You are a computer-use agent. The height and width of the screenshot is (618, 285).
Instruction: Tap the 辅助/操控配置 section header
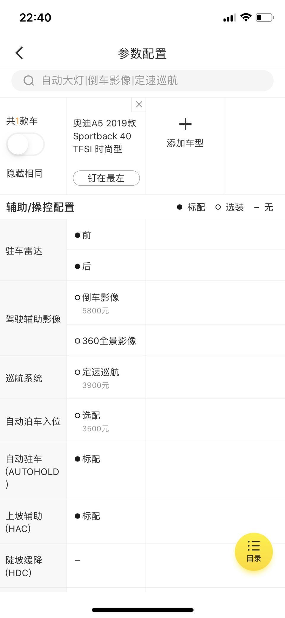pos(40,207)
